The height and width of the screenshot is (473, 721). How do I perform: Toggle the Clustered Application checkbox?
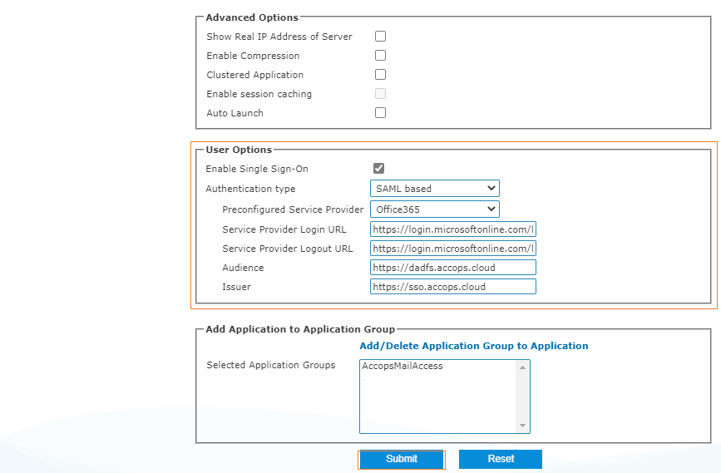coord(380,75)
